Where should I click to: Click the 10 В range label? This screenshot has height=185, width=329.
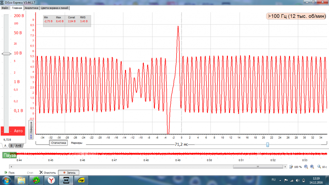[x=18, y=53]
